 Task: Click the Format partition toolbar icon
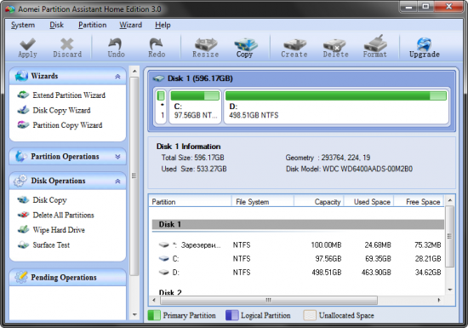coord(375,43)
